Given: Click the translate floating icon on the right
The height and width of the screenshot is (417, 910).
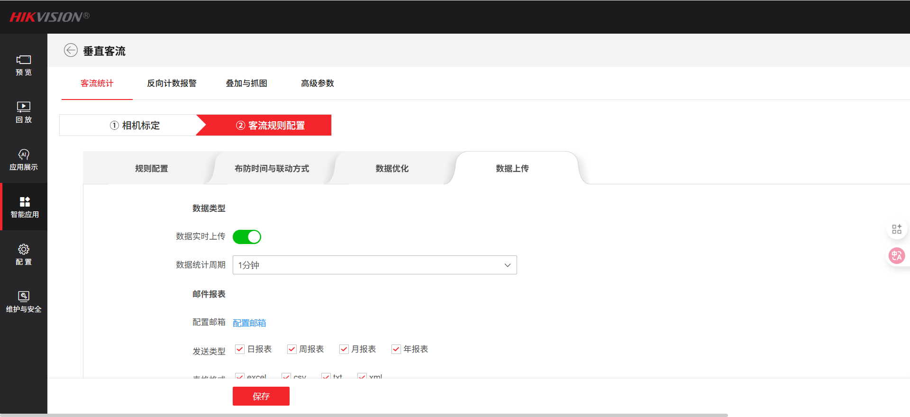Looking at the screenshot, I should [x=896, y=256].
